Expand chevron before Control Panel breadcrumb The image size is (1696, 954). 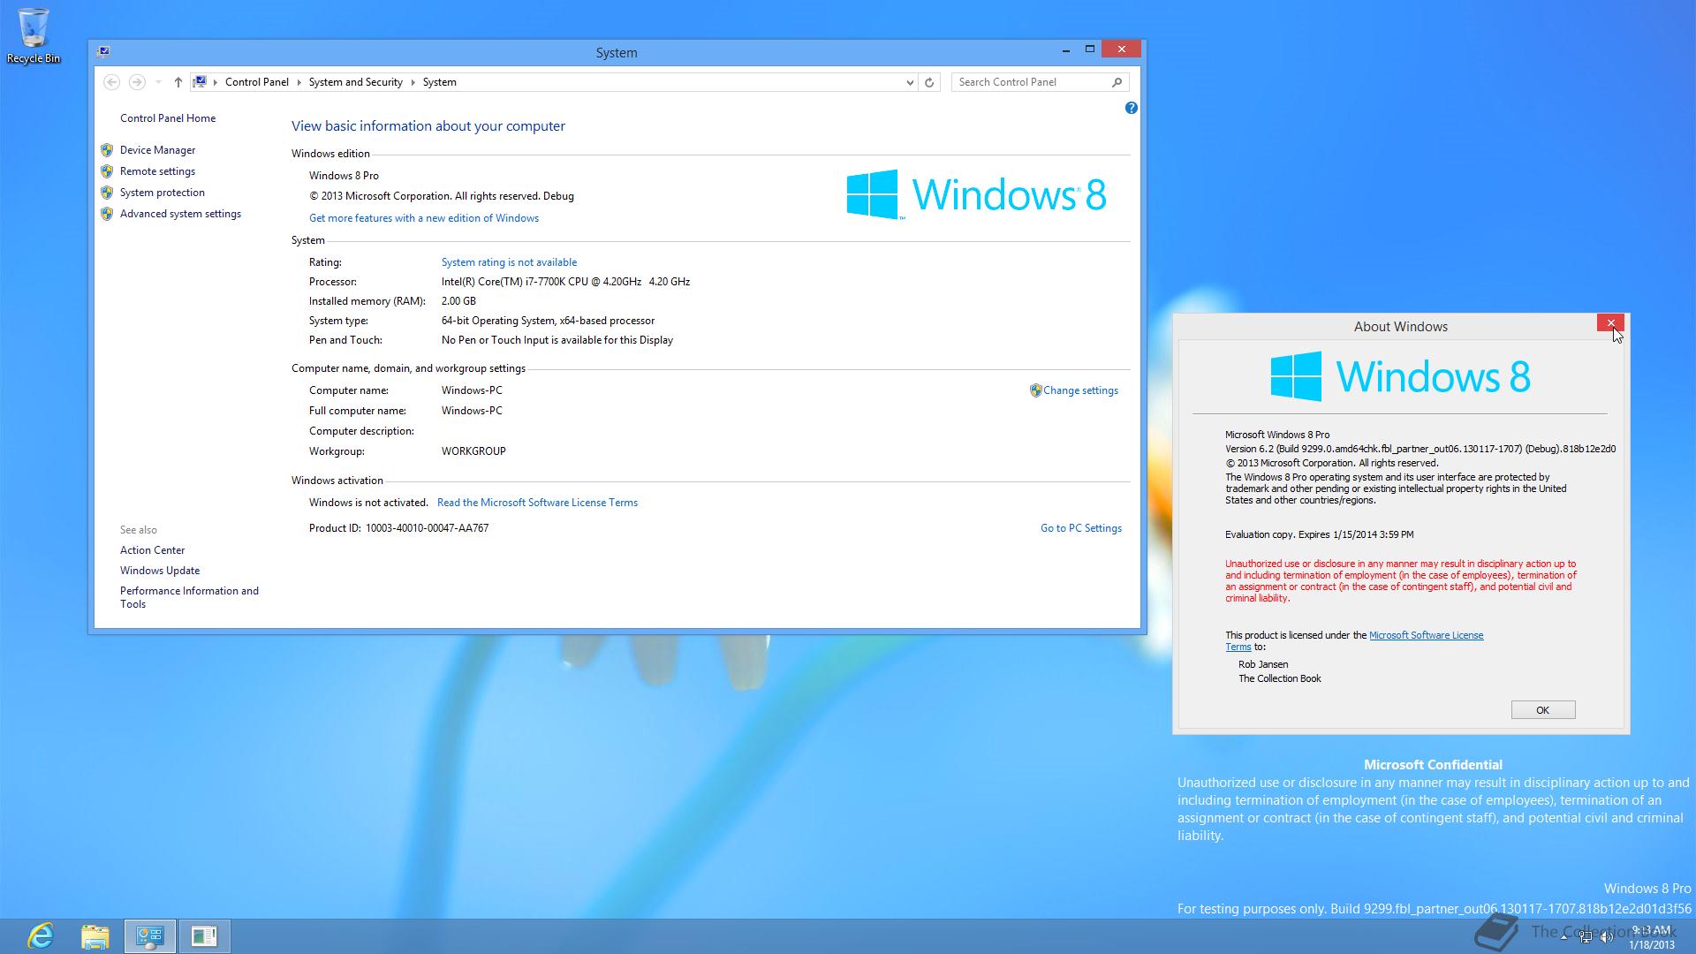(216, 82)
